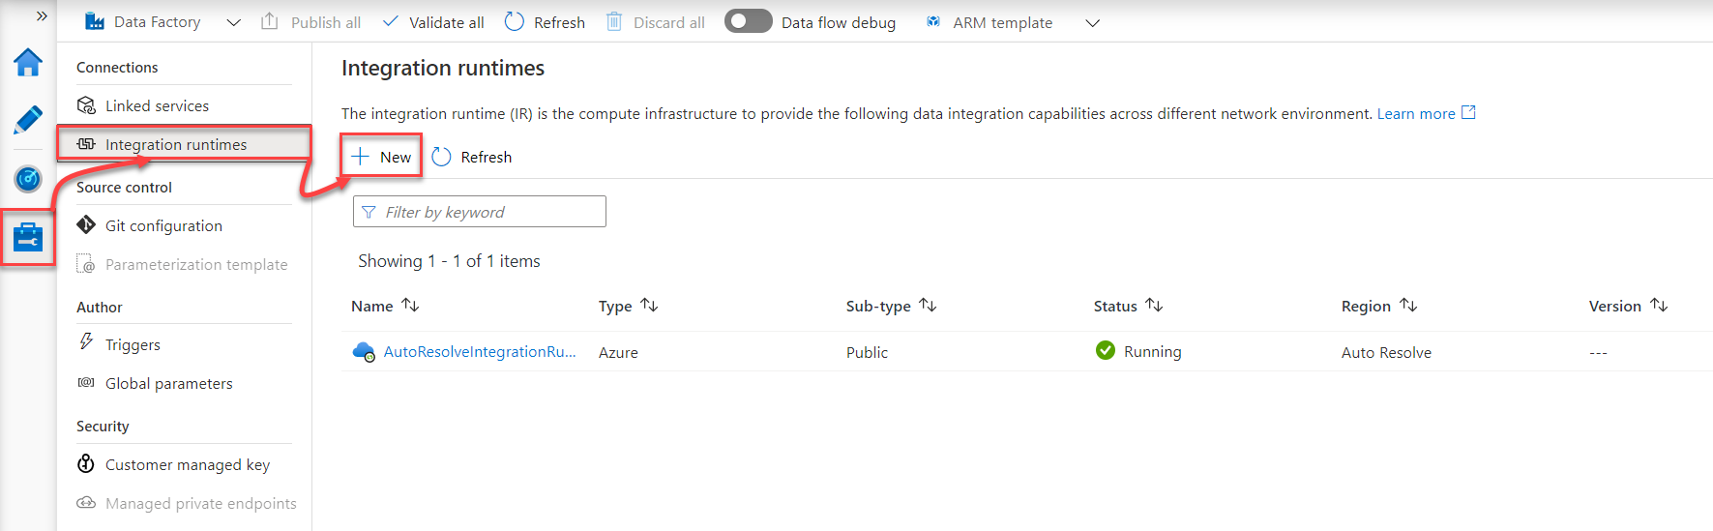The image size is (1713, 531).
Task: Open the Home icon in left rail
Action: pyautogui.click(x=28, y=63)
